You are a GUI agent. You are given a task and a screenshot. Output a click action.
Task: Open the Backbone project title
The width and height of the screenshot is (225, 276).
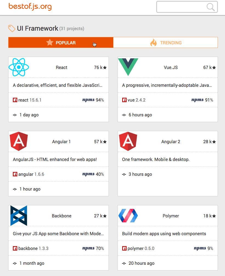point(61,216)
